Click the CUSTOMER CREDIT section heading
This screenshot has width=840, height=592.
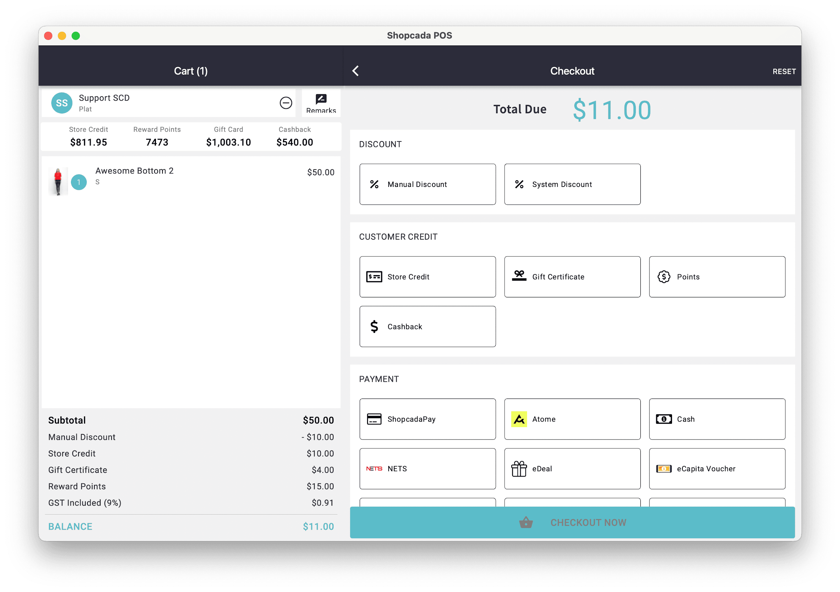tap(398, 237)
